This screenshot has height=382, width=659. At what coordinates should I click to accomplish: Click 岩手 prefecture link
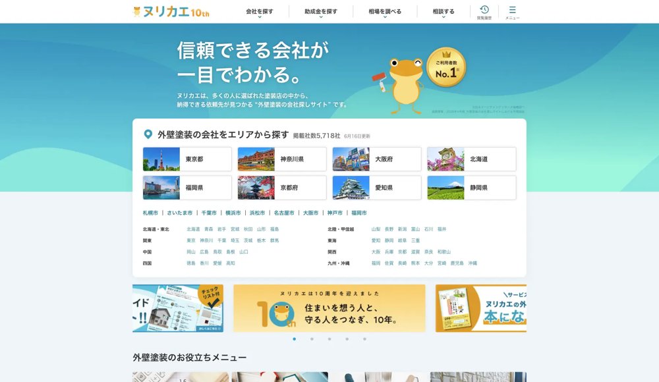tap(221, 229)
